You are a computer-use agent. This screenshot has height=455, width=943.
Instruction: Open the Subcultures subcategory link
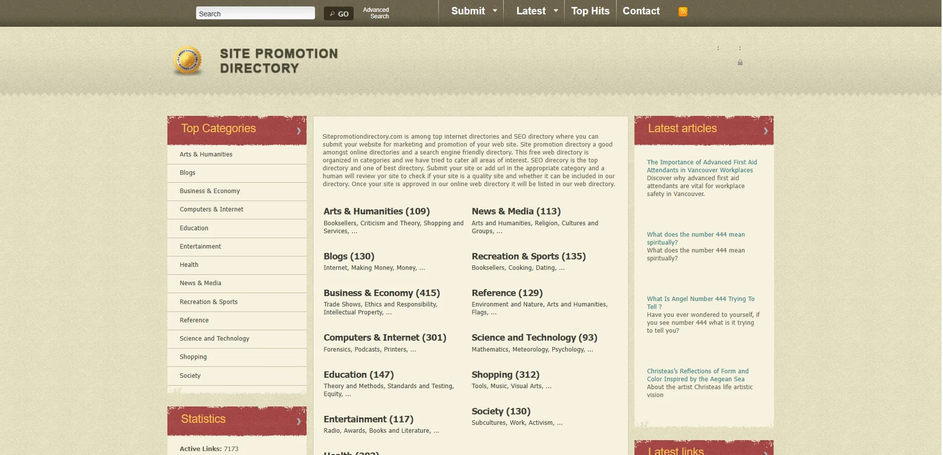[x=488, y=423]
